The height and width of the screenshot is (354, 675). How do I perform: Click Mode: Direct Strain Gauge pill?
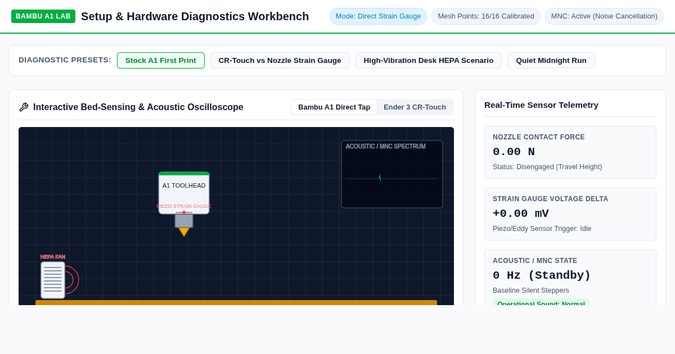coord(378,16)
